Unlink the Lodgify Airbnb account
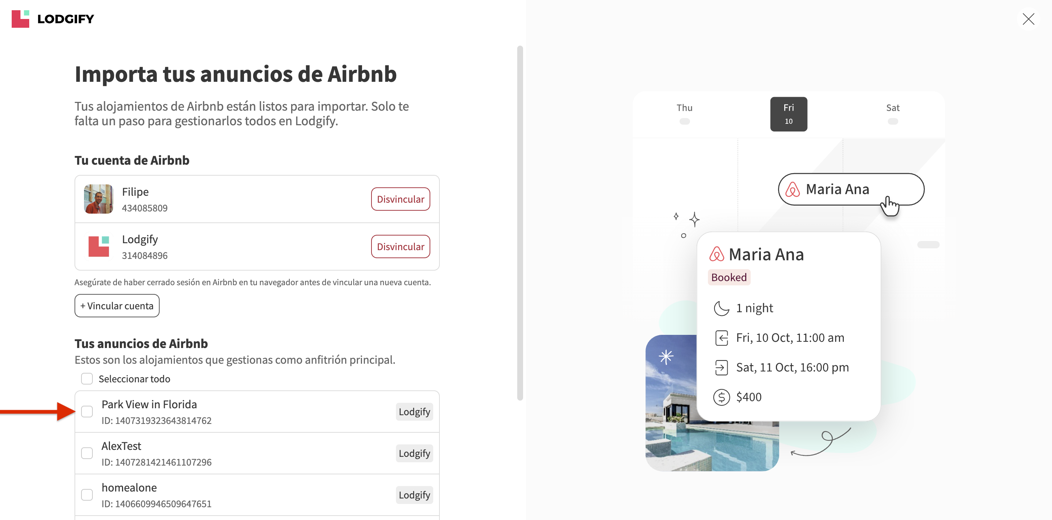Viewport: 1052px width, 520px height. (400, 246)
